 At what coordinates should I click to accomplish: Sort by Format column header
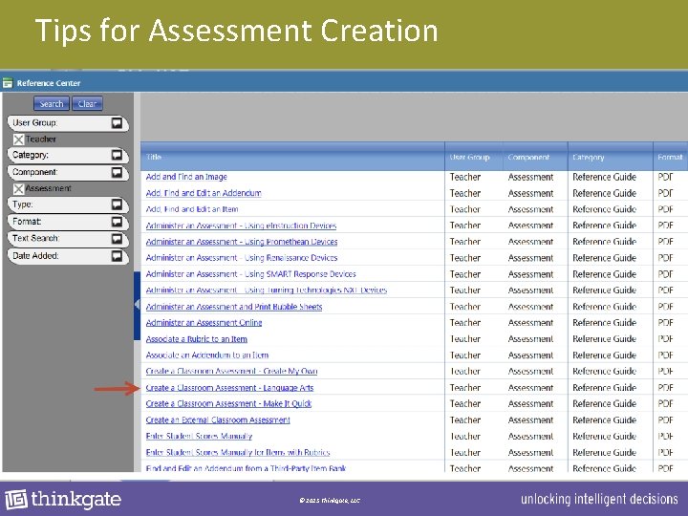(x=670, y=157)
